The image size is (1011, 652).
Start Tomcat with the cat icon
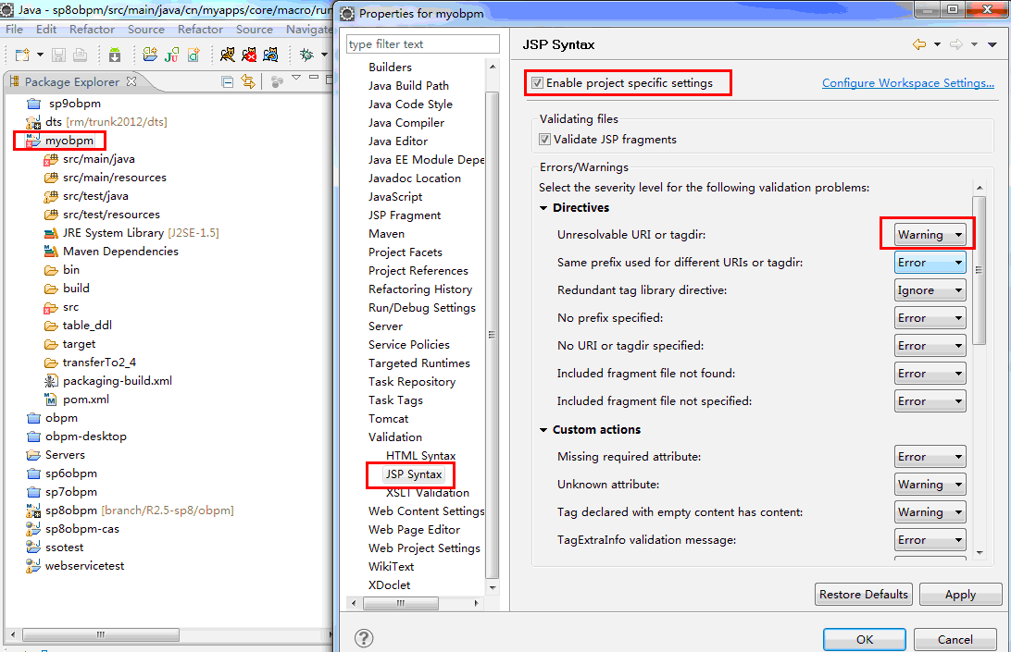228,55
